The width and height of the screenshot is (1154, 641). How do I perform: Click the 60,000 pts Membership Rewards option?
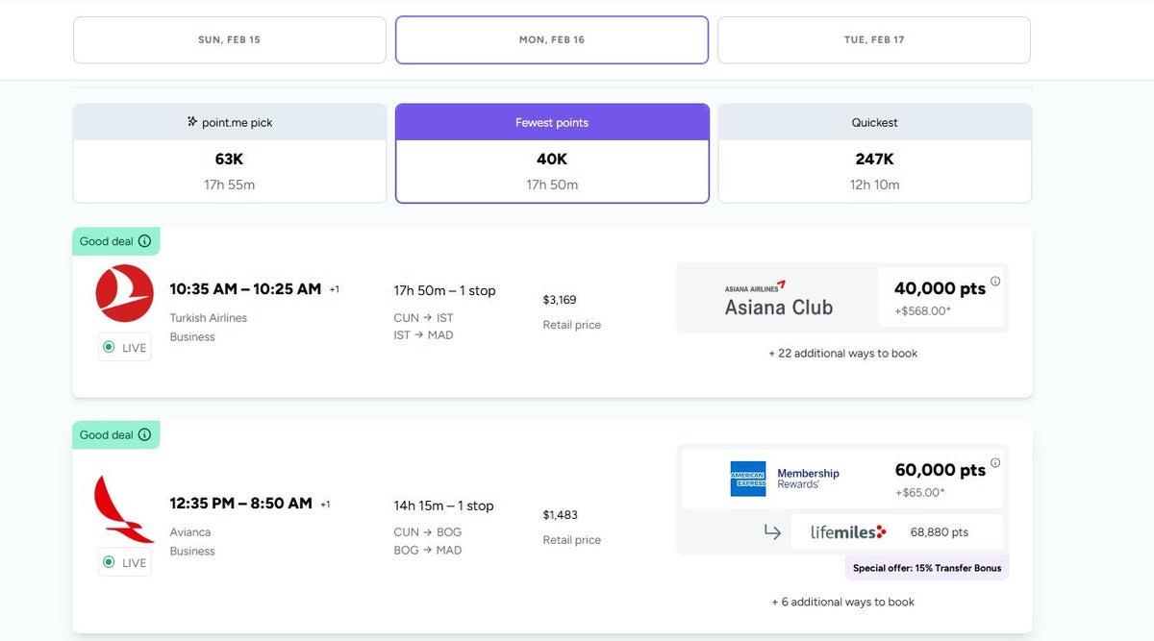940,479
